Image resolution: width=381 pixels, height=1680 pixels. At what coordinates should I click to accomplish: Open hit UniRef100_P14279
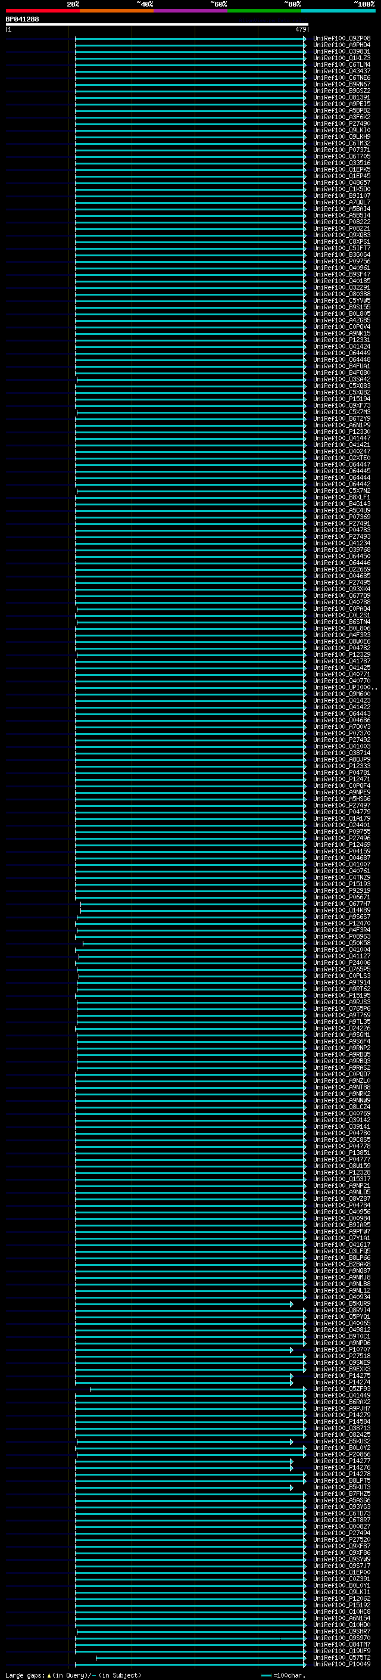(342, 1415)
